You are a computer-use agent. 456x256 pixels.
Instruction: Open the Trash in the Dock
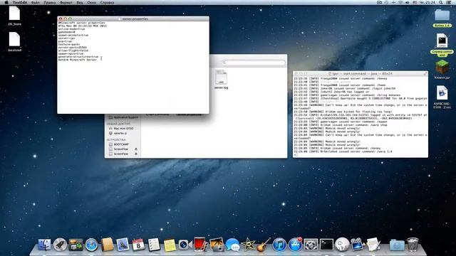tap(413, 245)
